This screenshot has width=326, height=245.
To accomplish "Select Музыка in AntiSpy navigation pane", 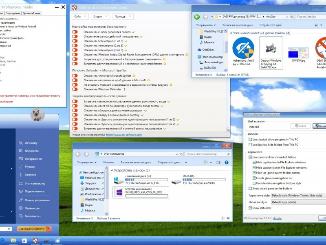I will (x=207, y=42).
